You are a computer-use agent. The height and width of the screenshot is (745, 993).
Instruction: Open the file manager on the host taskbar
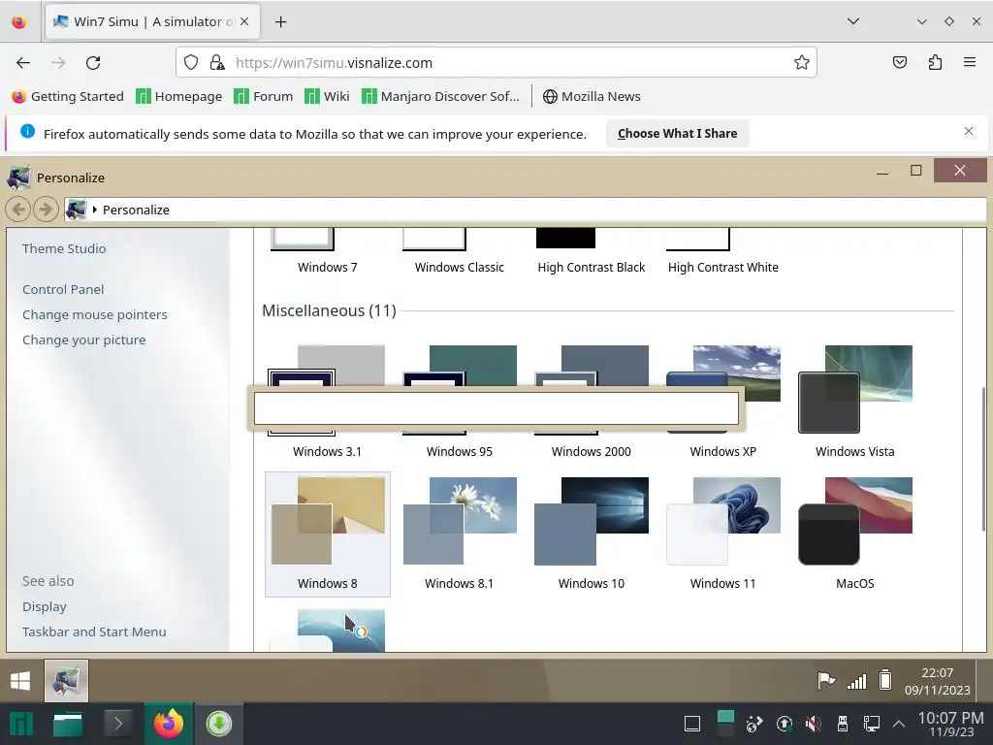click(x=68, y=724)
